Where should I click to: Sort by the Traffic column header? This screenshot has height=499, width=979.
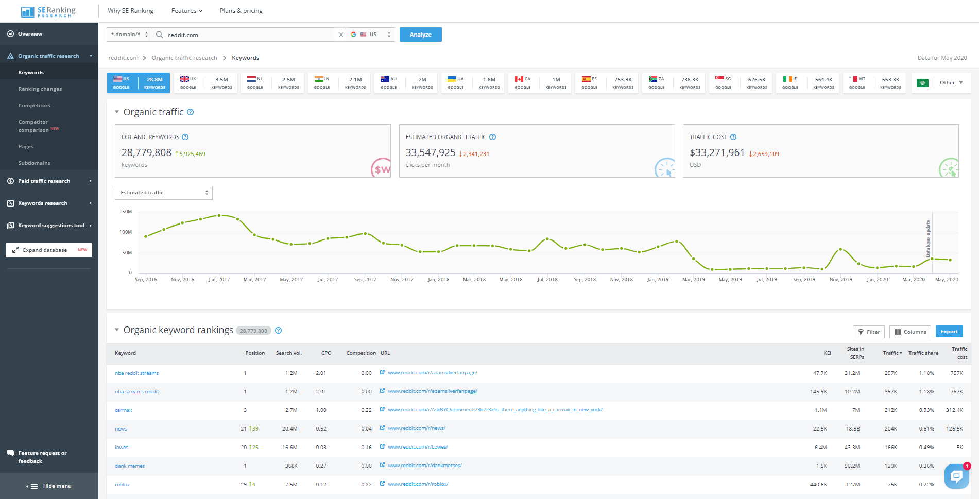pyautogui.click(x=892, y=353)
